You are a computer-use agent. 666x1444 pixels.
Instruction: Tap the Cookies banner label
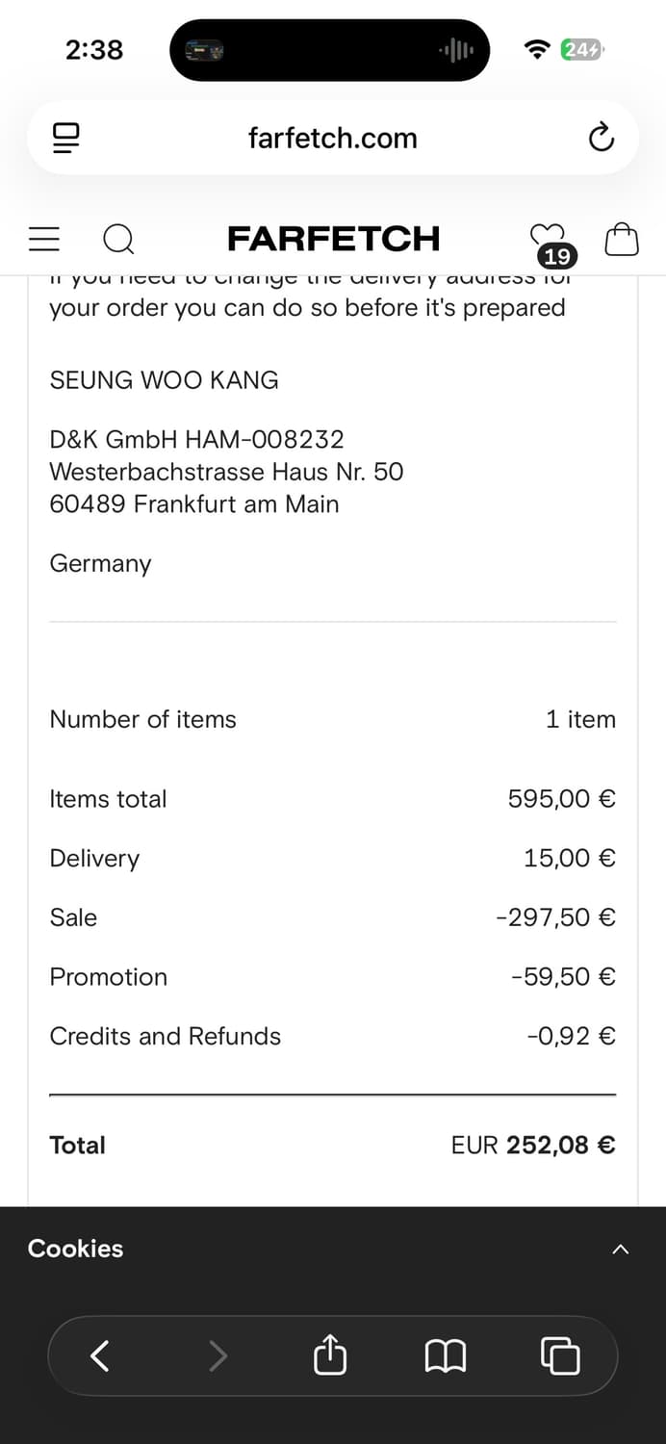(76, 1249)
